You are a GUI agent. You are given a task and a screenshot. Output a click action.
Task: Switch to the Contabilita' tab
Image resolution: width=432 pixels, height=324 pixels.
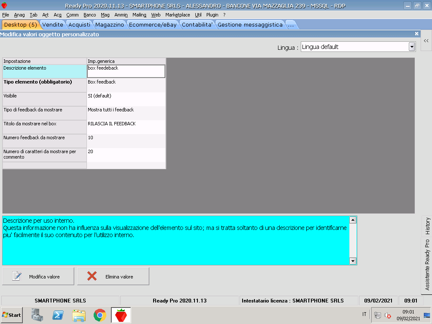[x=197, y=25]
